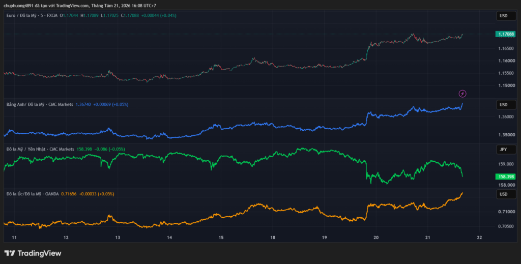
Task: Click the close value C1.17088 in legend
Action: (130, 15)
